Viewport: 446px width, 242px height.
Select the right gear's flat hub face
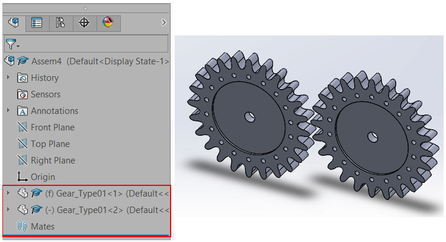click(372, 138)
